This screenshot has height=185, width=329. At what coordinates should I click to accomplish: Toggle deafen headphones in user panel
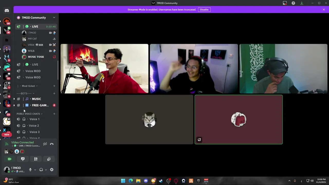click(41, 170)
